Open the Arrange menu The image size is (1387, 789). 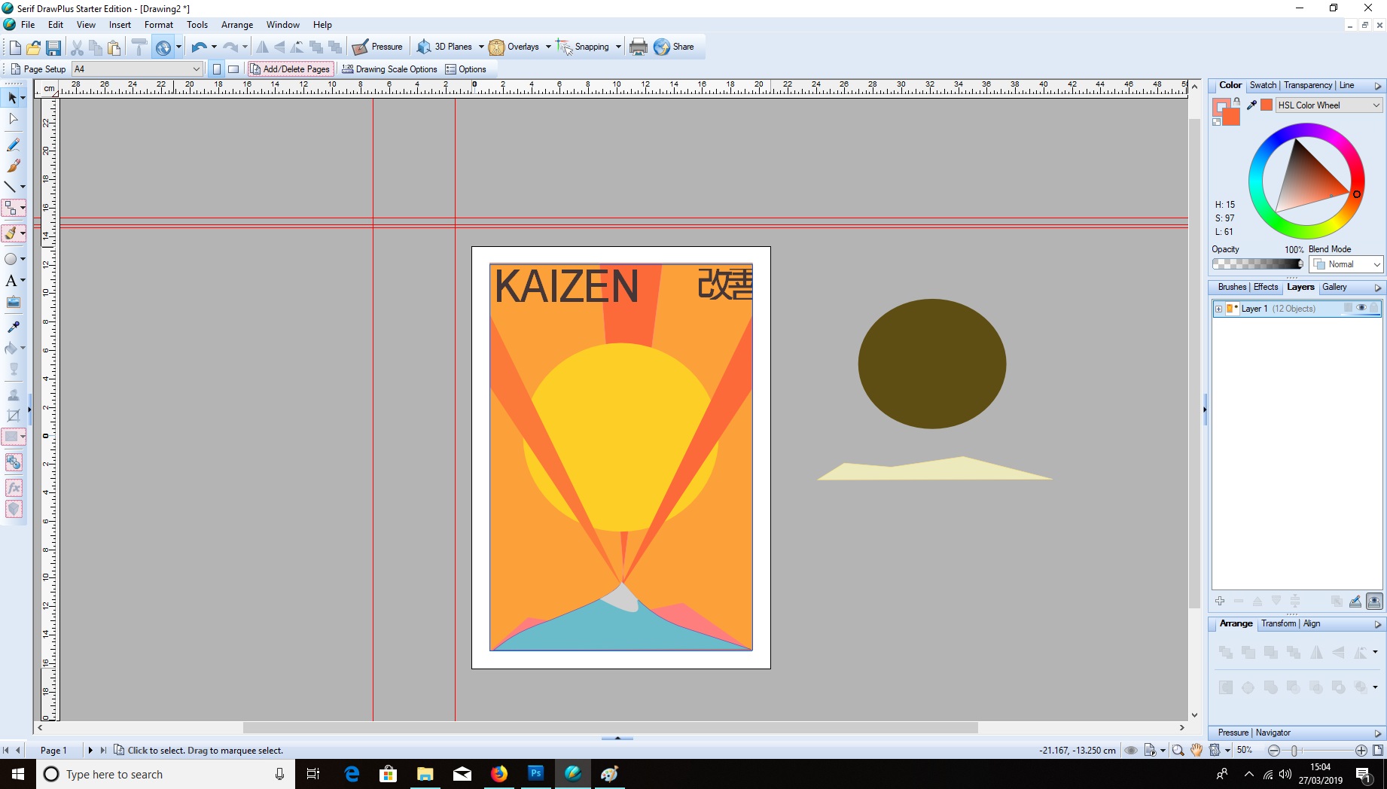tap(236, 25)
